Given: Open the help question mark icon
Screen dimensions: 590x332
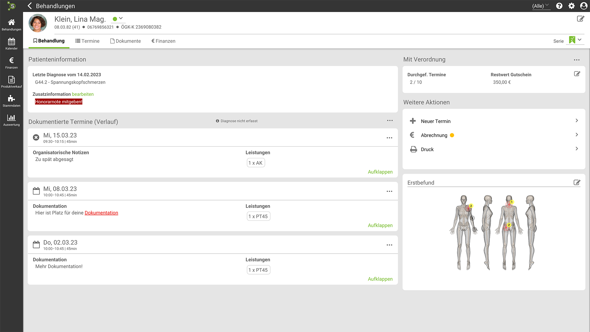Looking at the screenshot, I should 559,6.
